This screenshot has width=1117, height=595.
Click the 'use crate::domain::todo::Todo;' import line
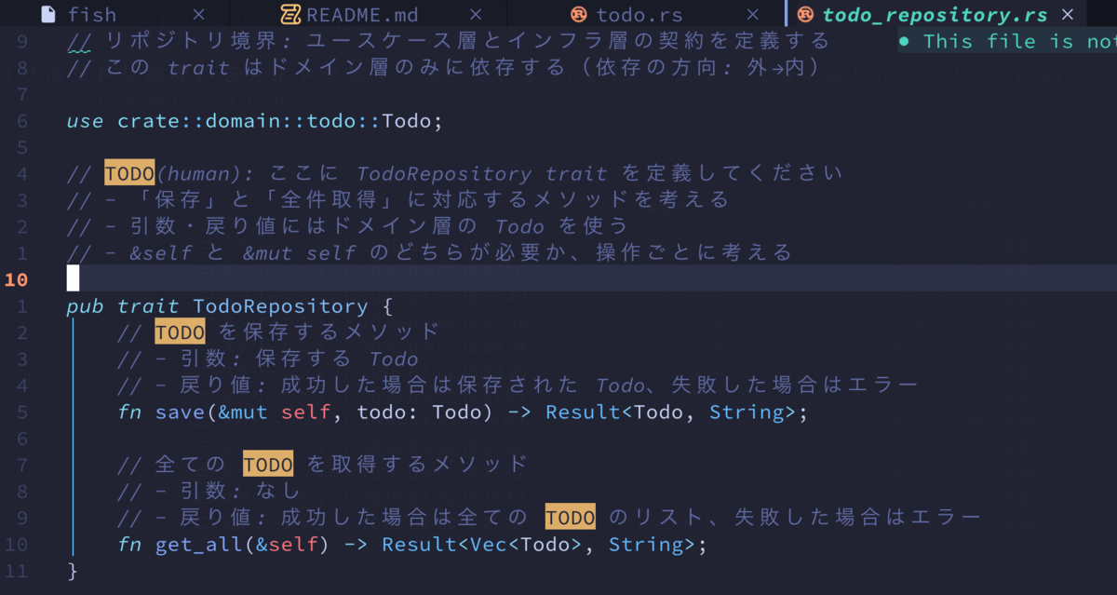point(255,121)
